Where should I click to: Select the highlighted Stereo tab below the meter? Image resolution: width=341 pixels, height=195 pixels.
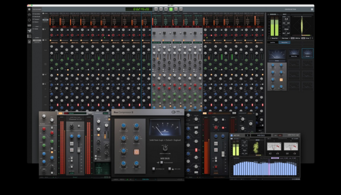284,42
